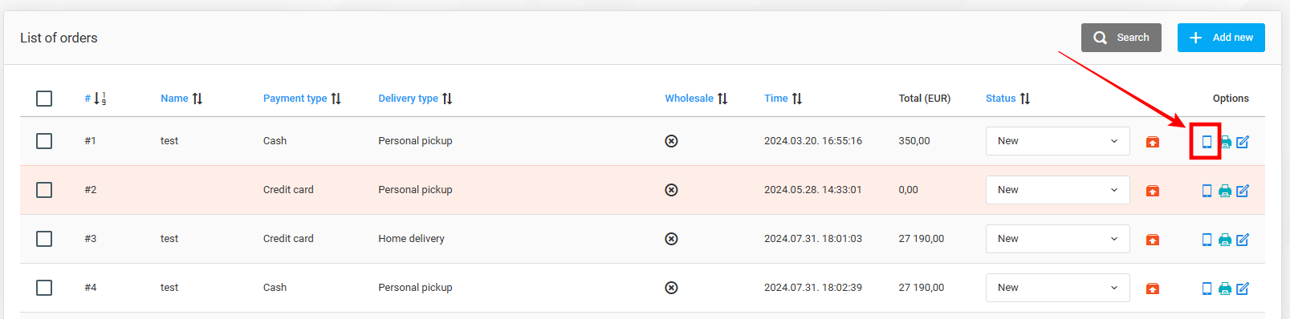Screen dimensions: 1290x319
Task: Open the Status dropdown for order #4
Action: 1058,288
